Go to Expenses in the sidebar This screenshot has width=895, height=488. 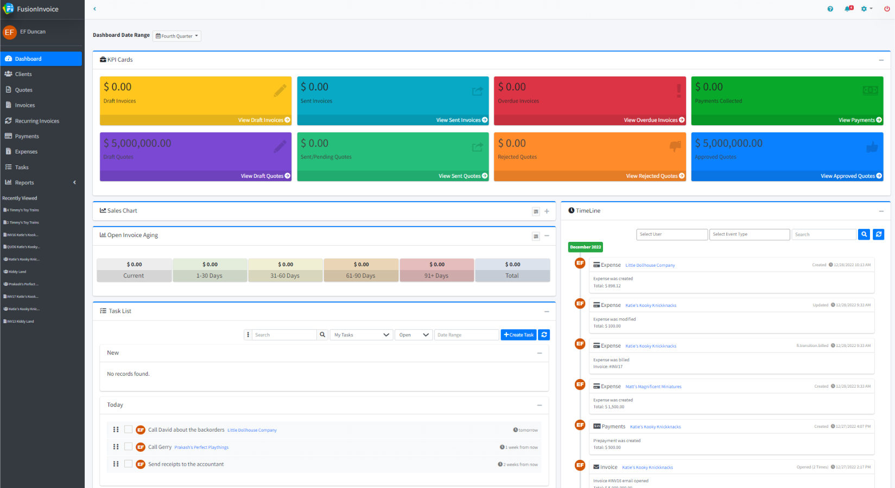point(26,152)
